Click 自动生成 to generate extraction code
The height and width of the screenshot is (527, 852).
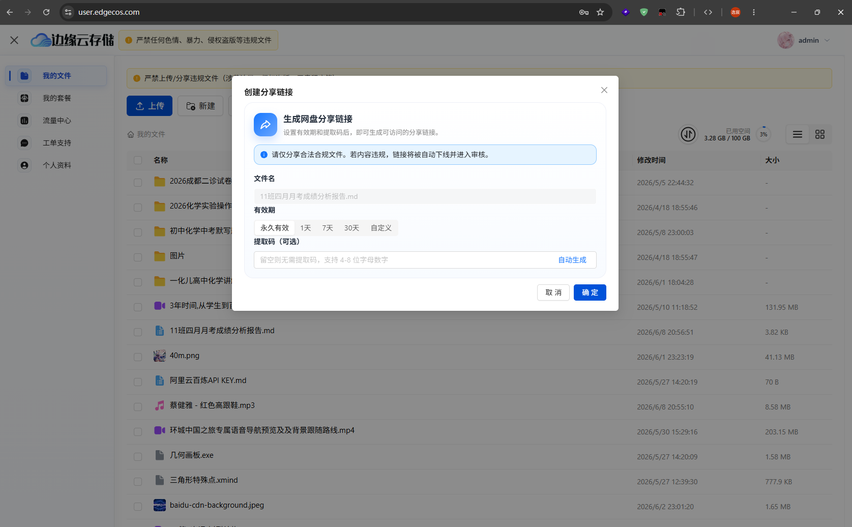[572, 260]
